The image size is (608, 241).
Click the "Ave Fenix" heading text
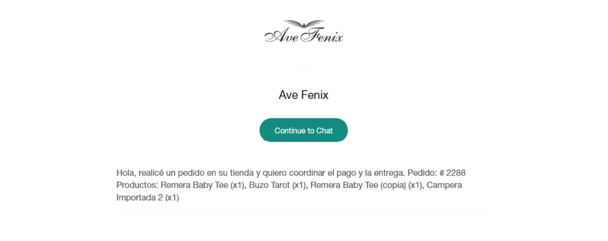pyautogui.click(x=303, y=95)
